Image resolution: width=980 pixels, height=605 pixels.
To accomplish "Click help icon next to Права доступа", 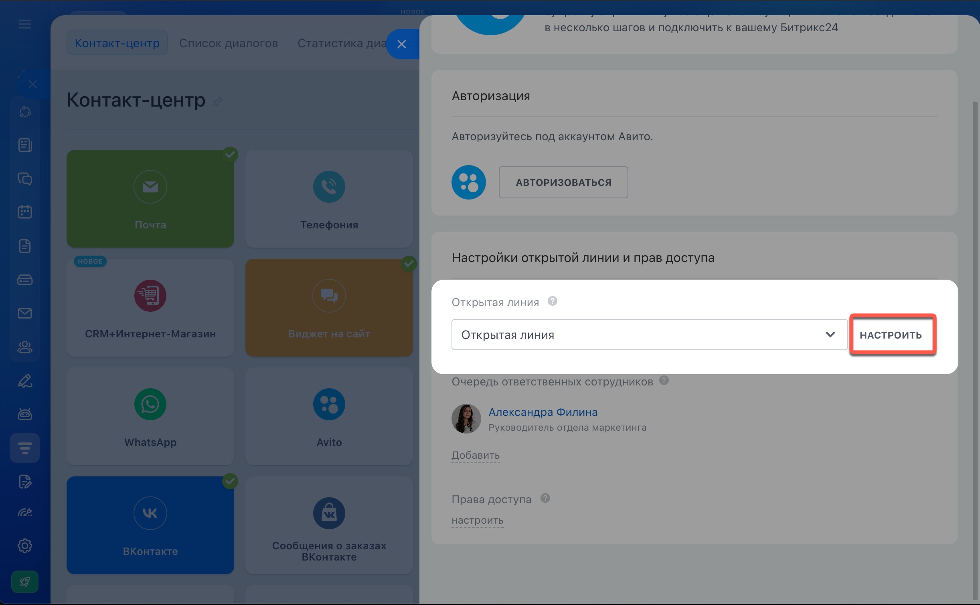I will pos(545,498).
